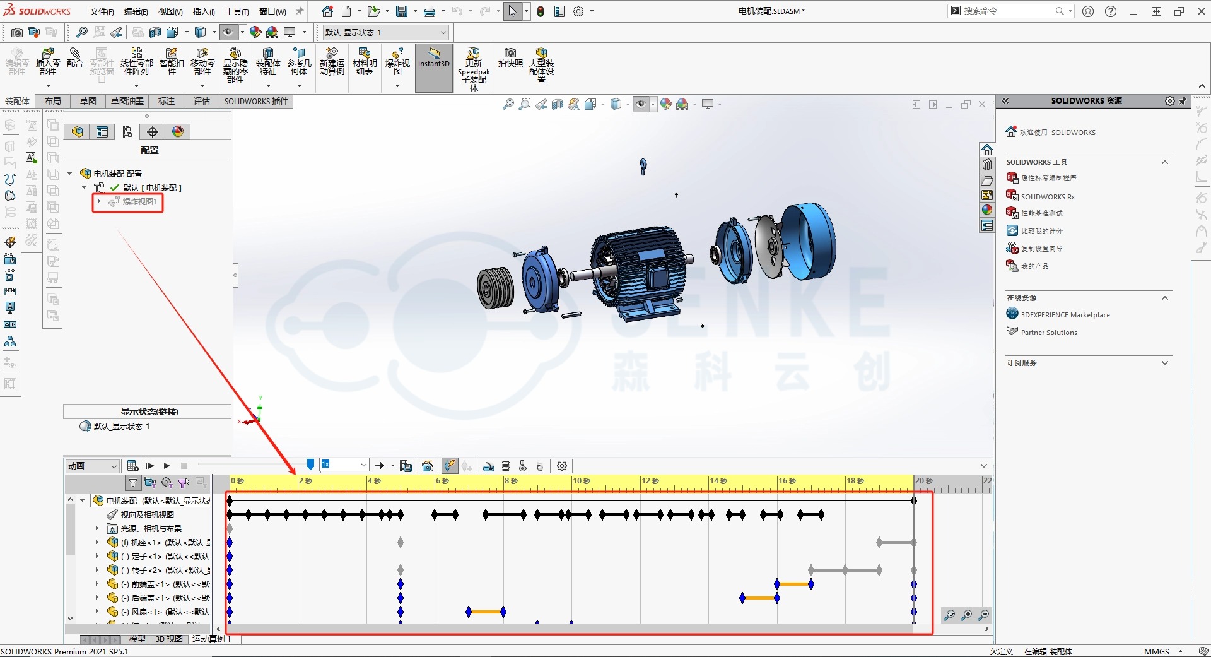Click the Save Animation icon in motion toolbar
The width and height of the screenshot is (1211, 657).
point(406,466)
